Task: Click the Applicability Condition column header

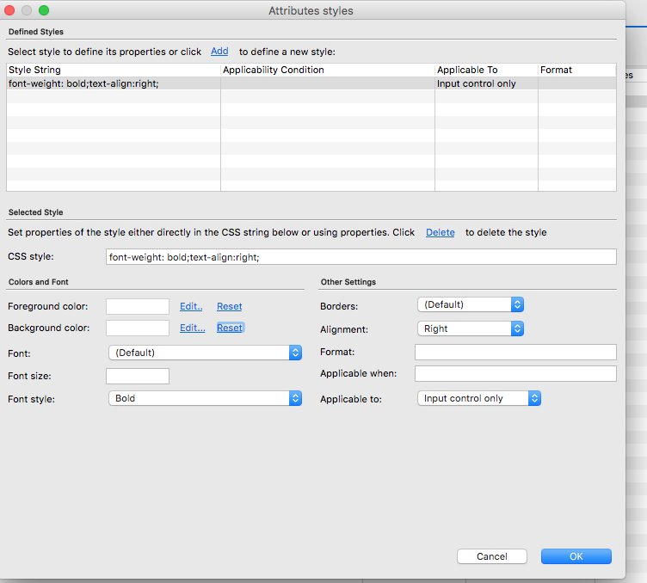Action: (328, 70)
